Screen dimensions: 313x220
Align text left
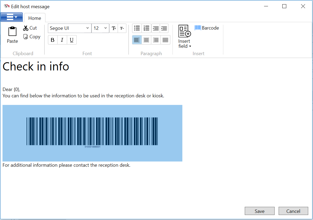[137, 40]
